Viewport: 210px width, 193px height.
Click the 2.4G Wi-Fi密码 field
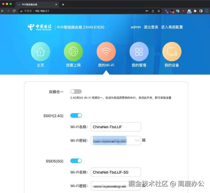click(x=116, y=140)
